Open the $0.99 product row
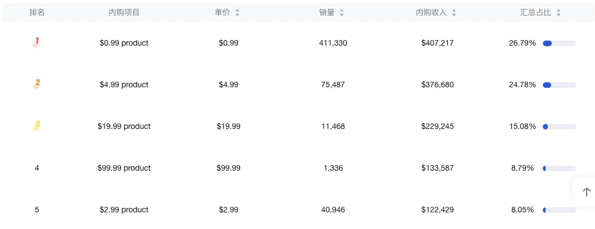Image resolution: width=595 pixels, height=229 pixels. [124, 43]
